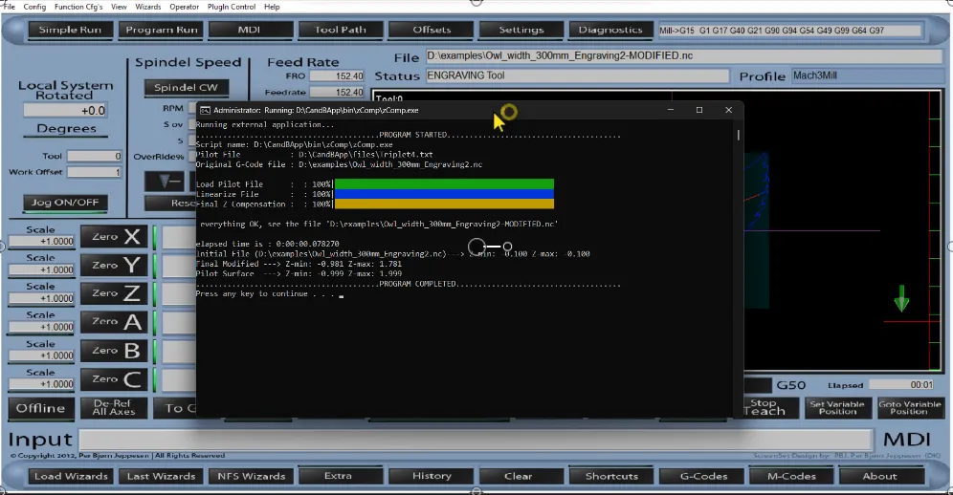Toggle Jog ON/OFF
This screenshot has width=953, height=495.
coord(64,203)
